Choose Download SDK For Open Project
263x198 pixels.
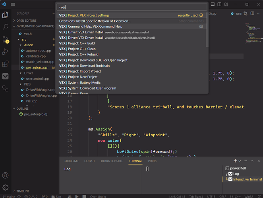[131, 60]
